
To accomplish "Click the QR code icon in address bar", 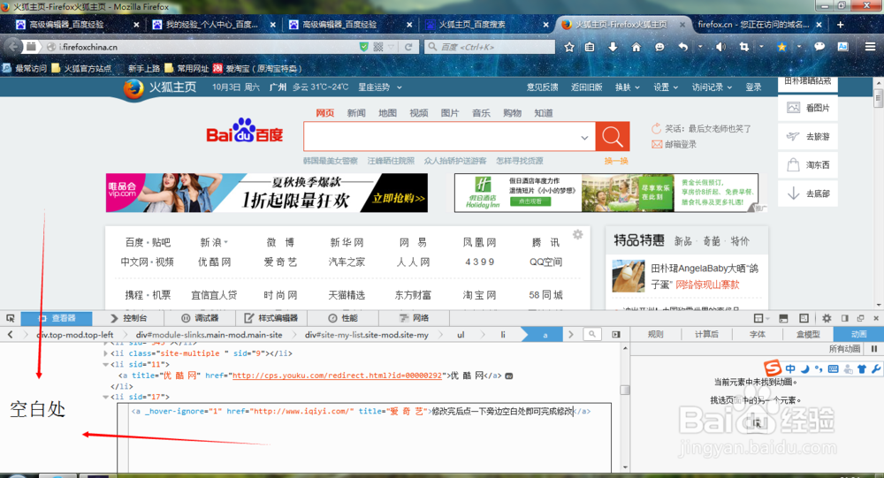I will (x=378, y=47).
